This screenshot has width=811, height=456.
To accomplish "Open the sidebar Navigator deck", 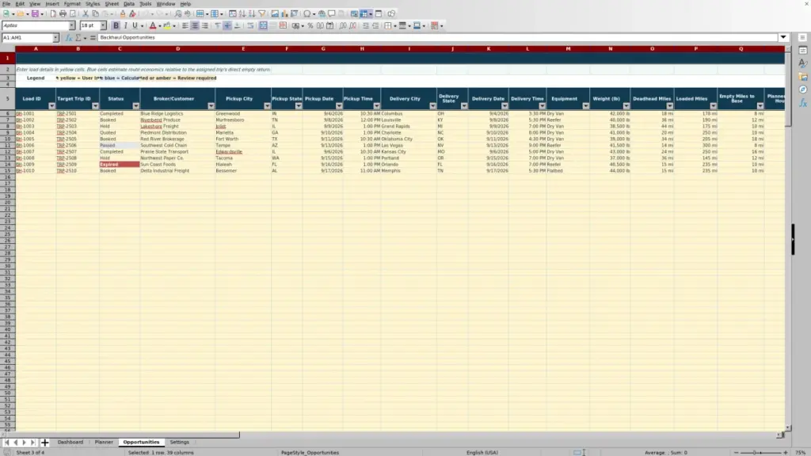I will click(803, 89).
